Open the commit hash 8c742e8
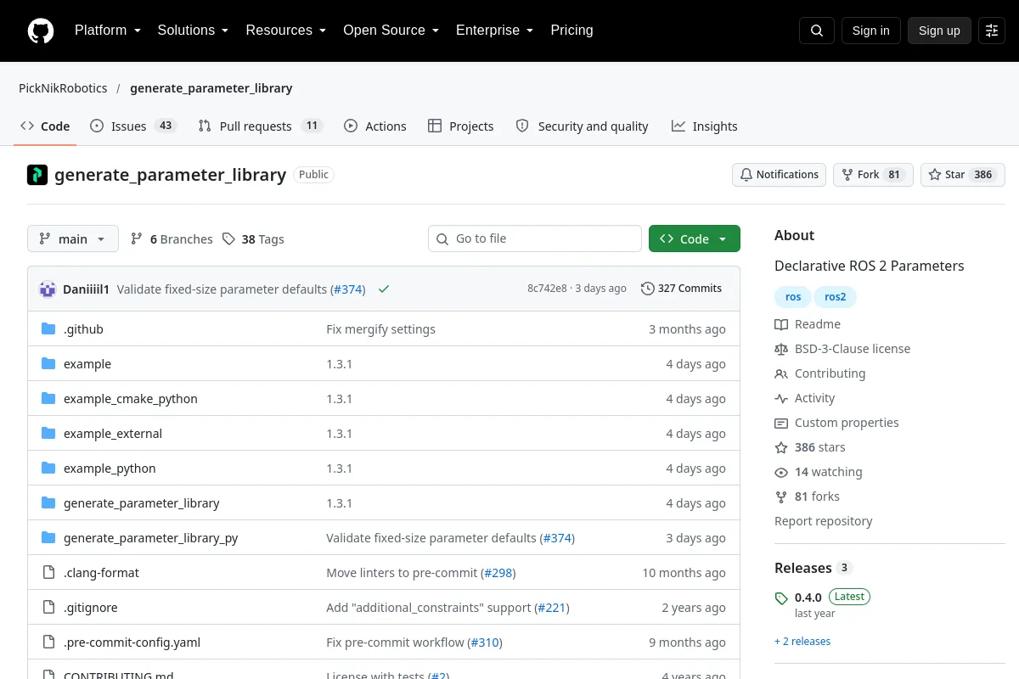 pos(547,289)
